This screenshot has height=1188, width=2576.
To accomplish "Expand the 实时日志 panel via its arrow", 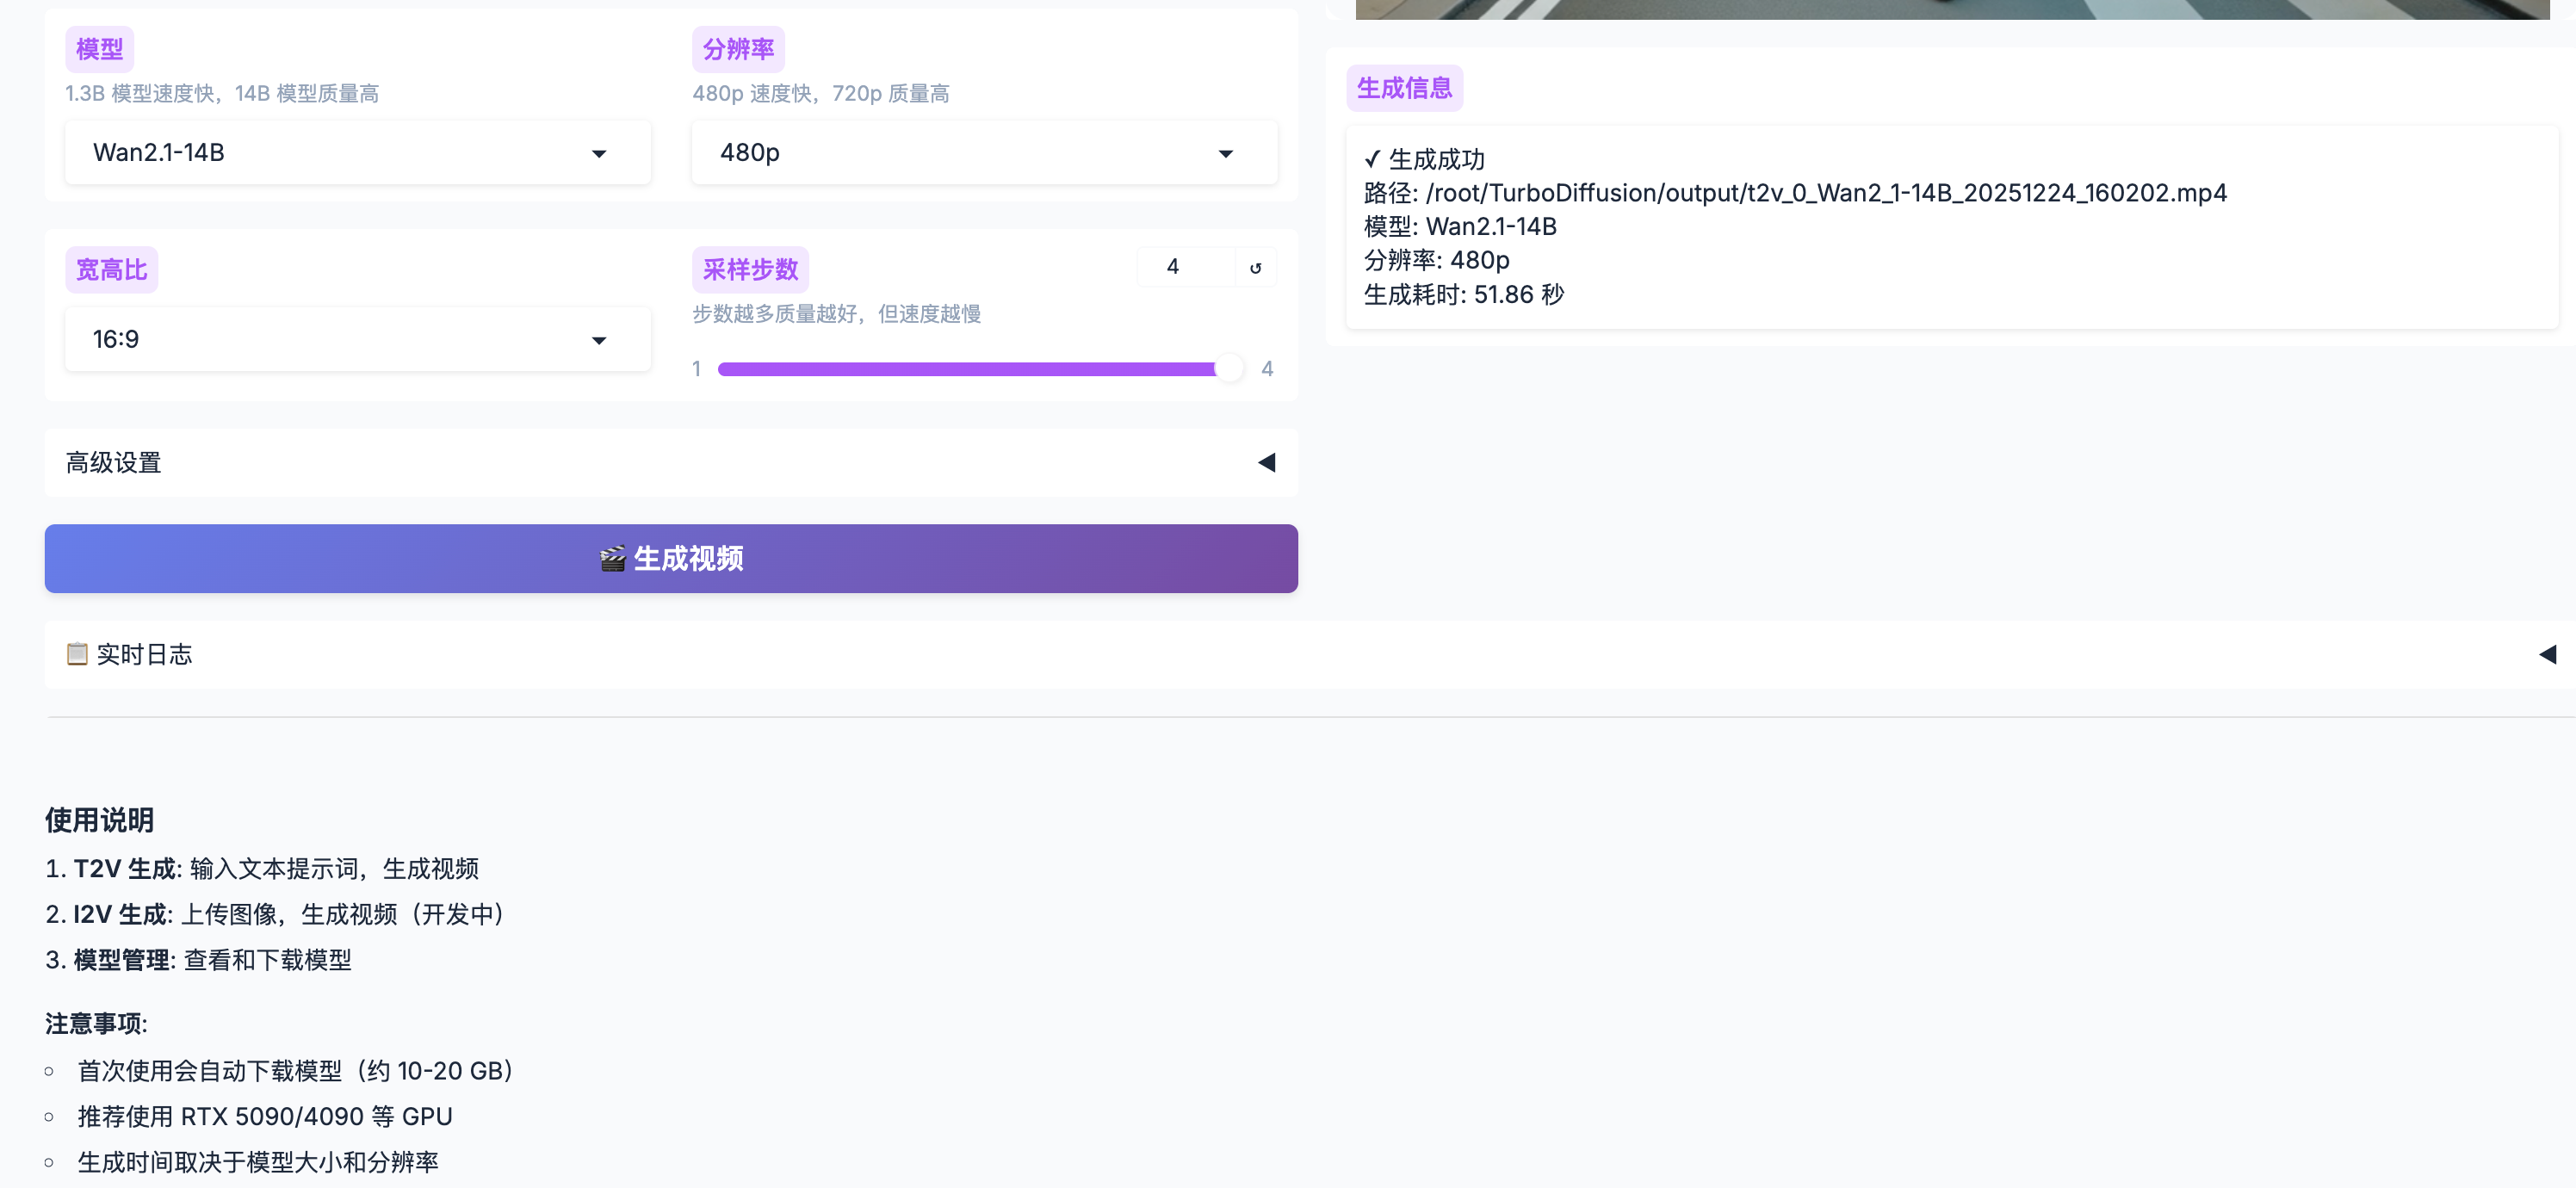I will click(x=2546, y=654).
